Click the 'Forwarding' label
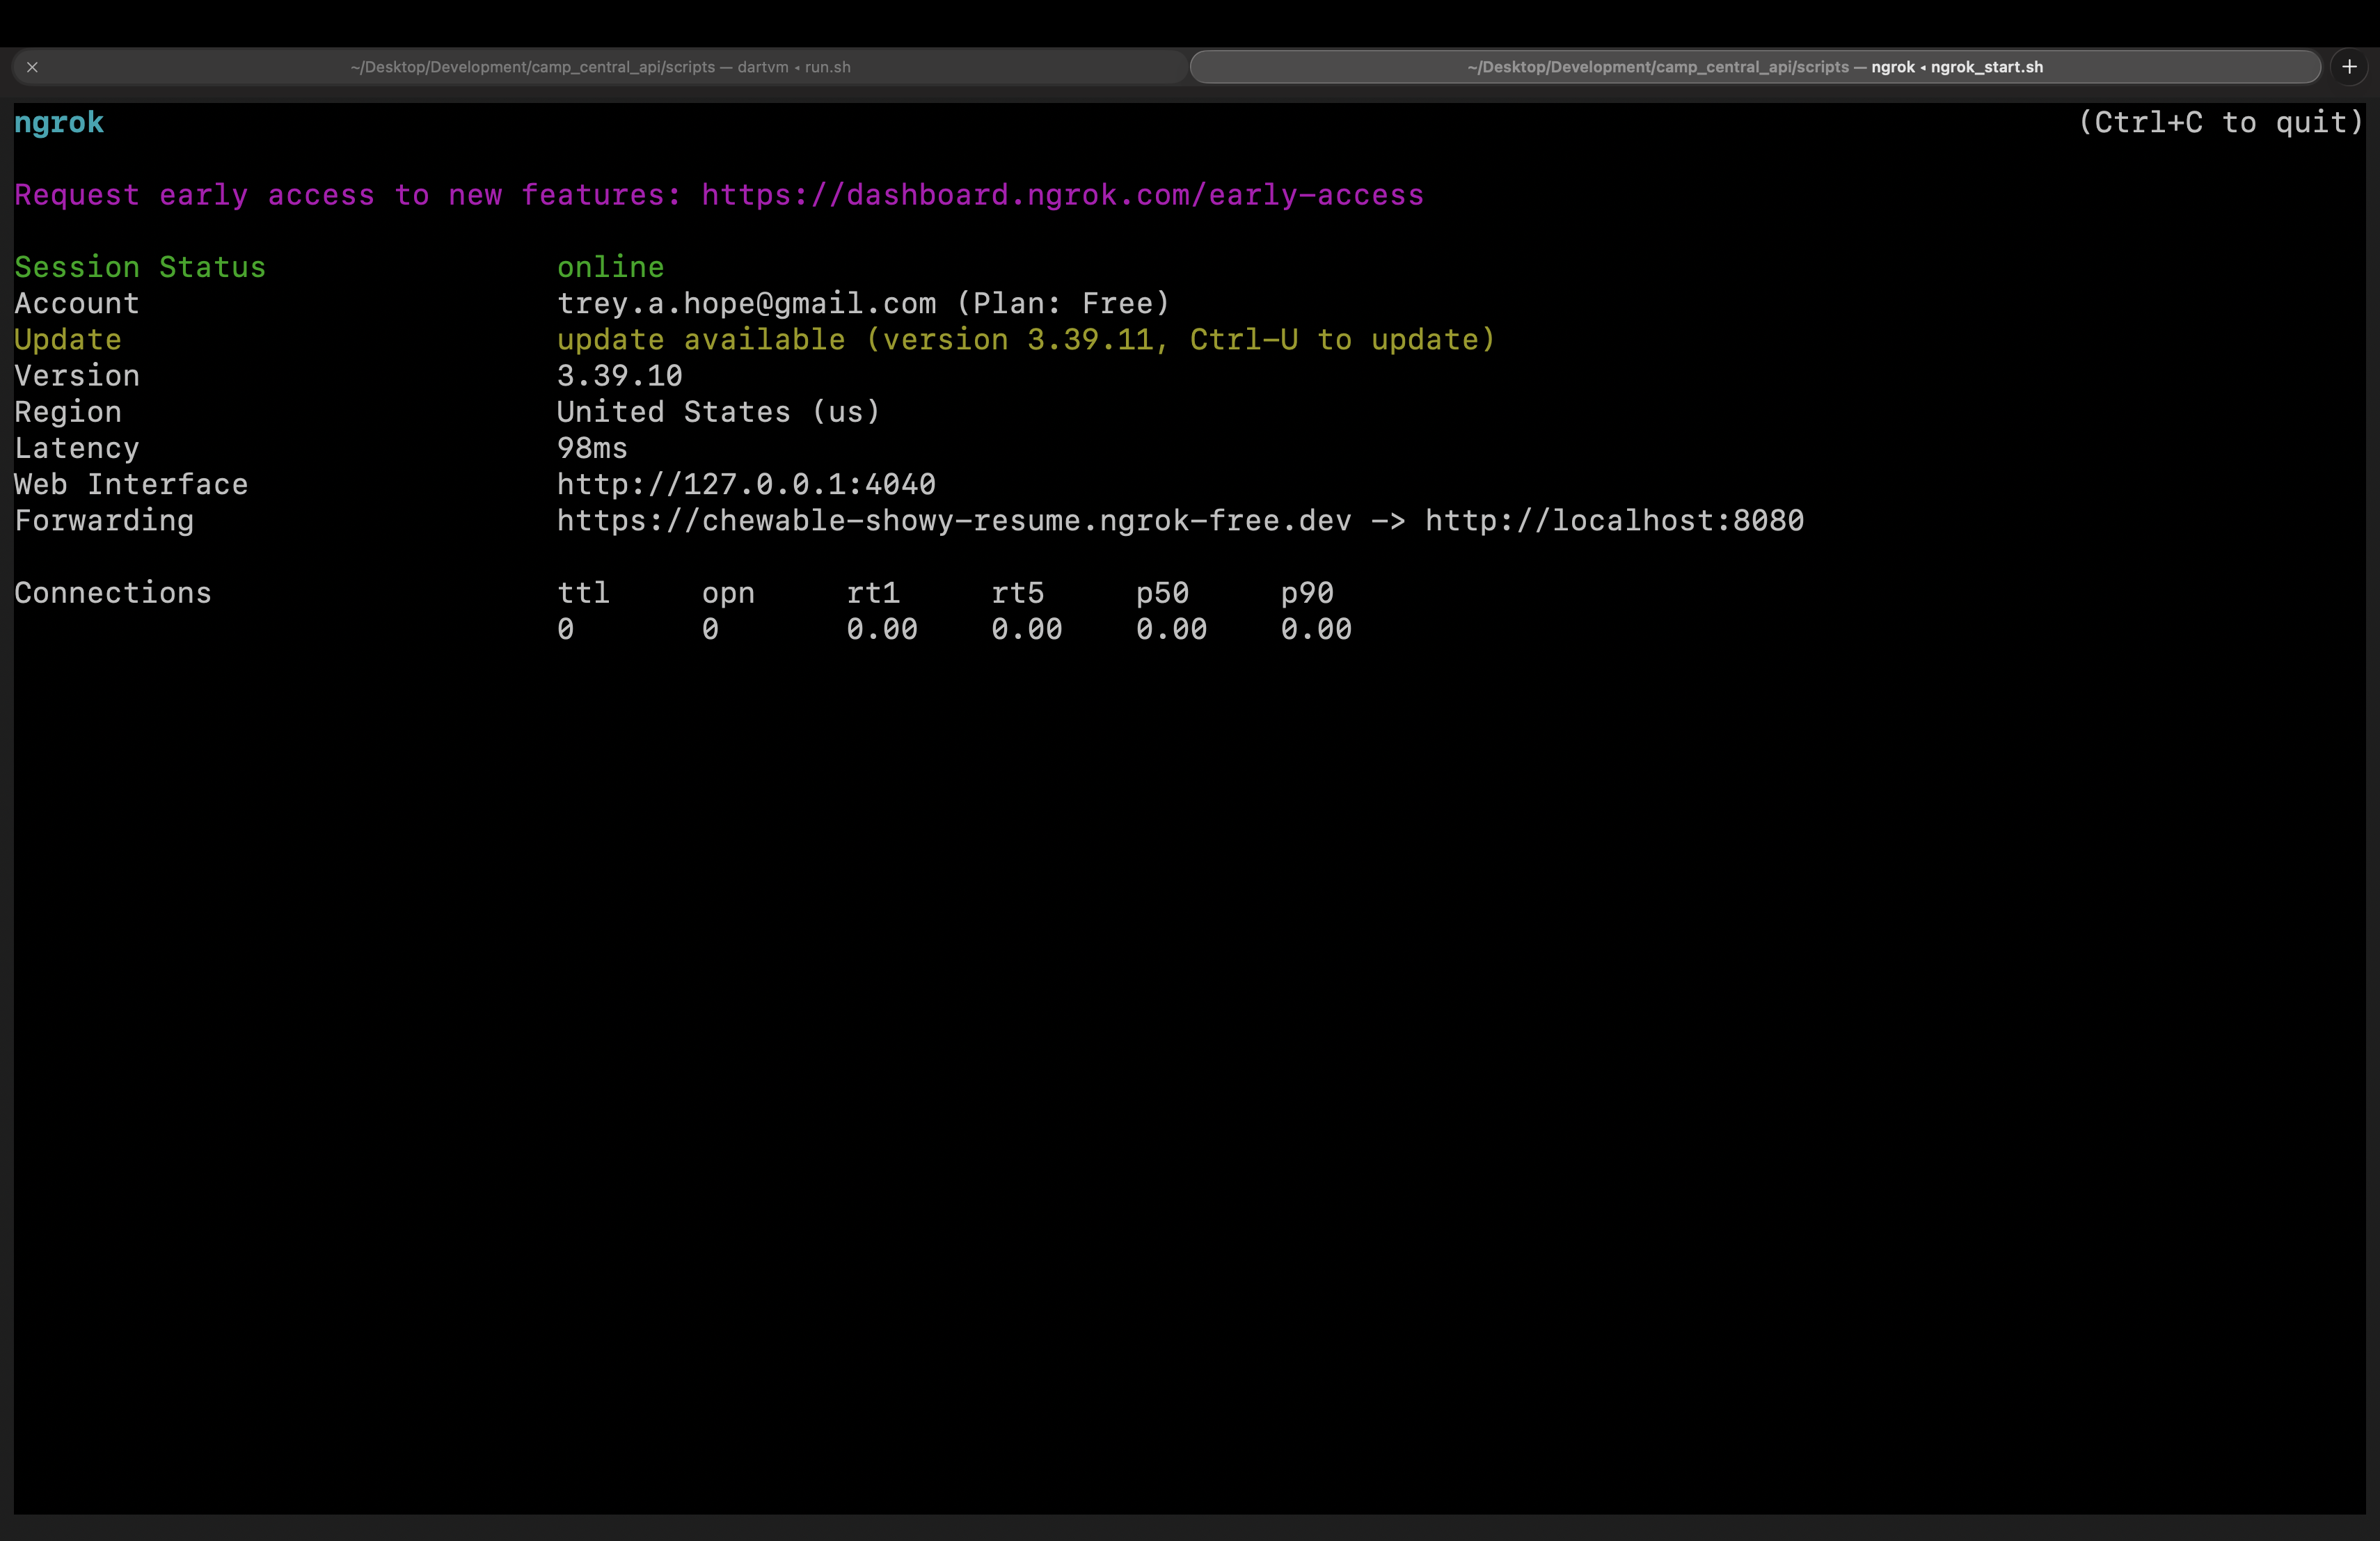2380x1541 pixels. tap(104, 520)
